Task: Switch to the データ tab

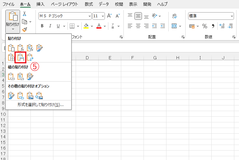Action: (104, 4)
